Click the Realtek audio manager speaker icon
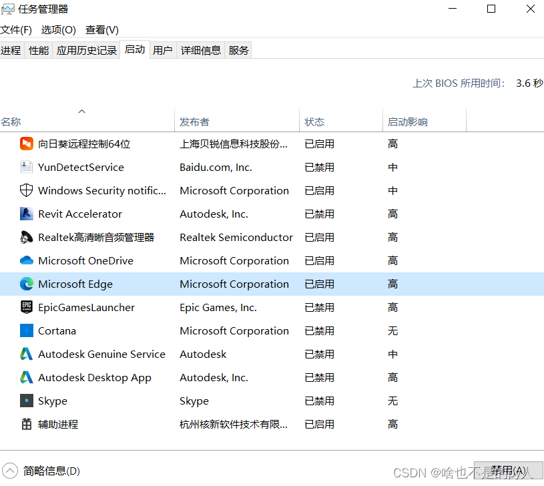Screen dimensions: 544x486 pyautogui.click(x=27, y=237)
